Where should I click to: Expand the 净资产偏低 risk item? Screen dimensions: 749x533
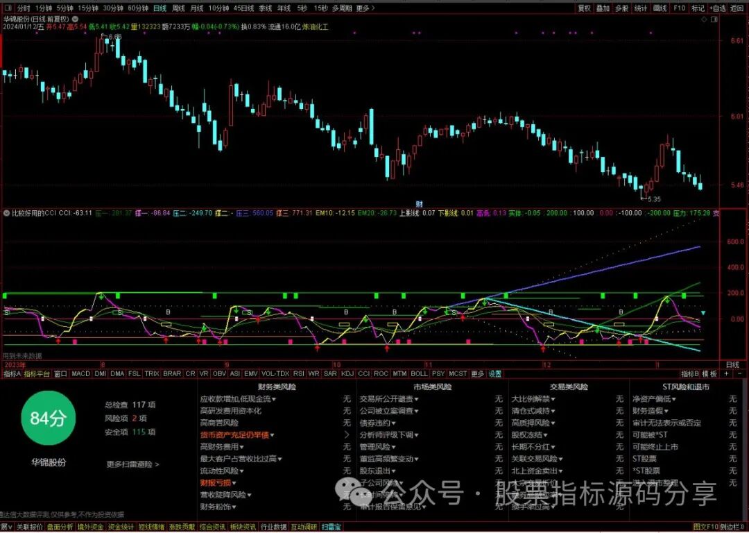pyautogui.click(x=655, y=398)
